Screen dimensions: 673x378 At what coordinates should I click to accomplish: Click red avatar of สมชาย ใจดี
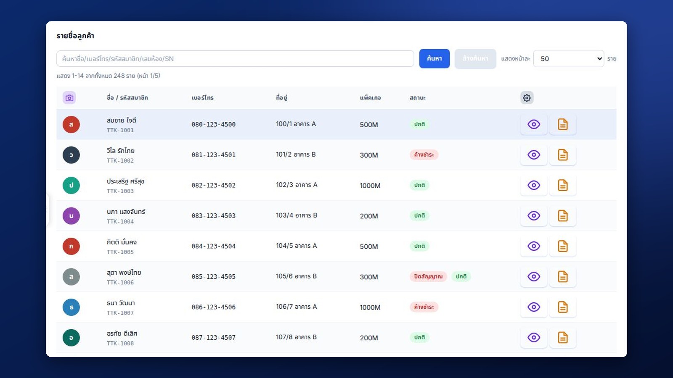point(71,124)
